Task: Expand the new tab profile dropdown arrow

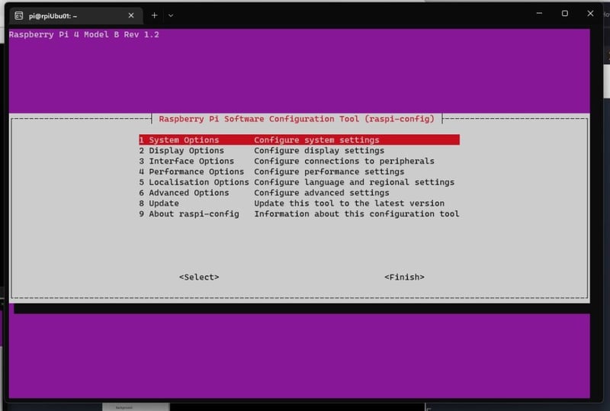Action: click(x=171, y=15)
